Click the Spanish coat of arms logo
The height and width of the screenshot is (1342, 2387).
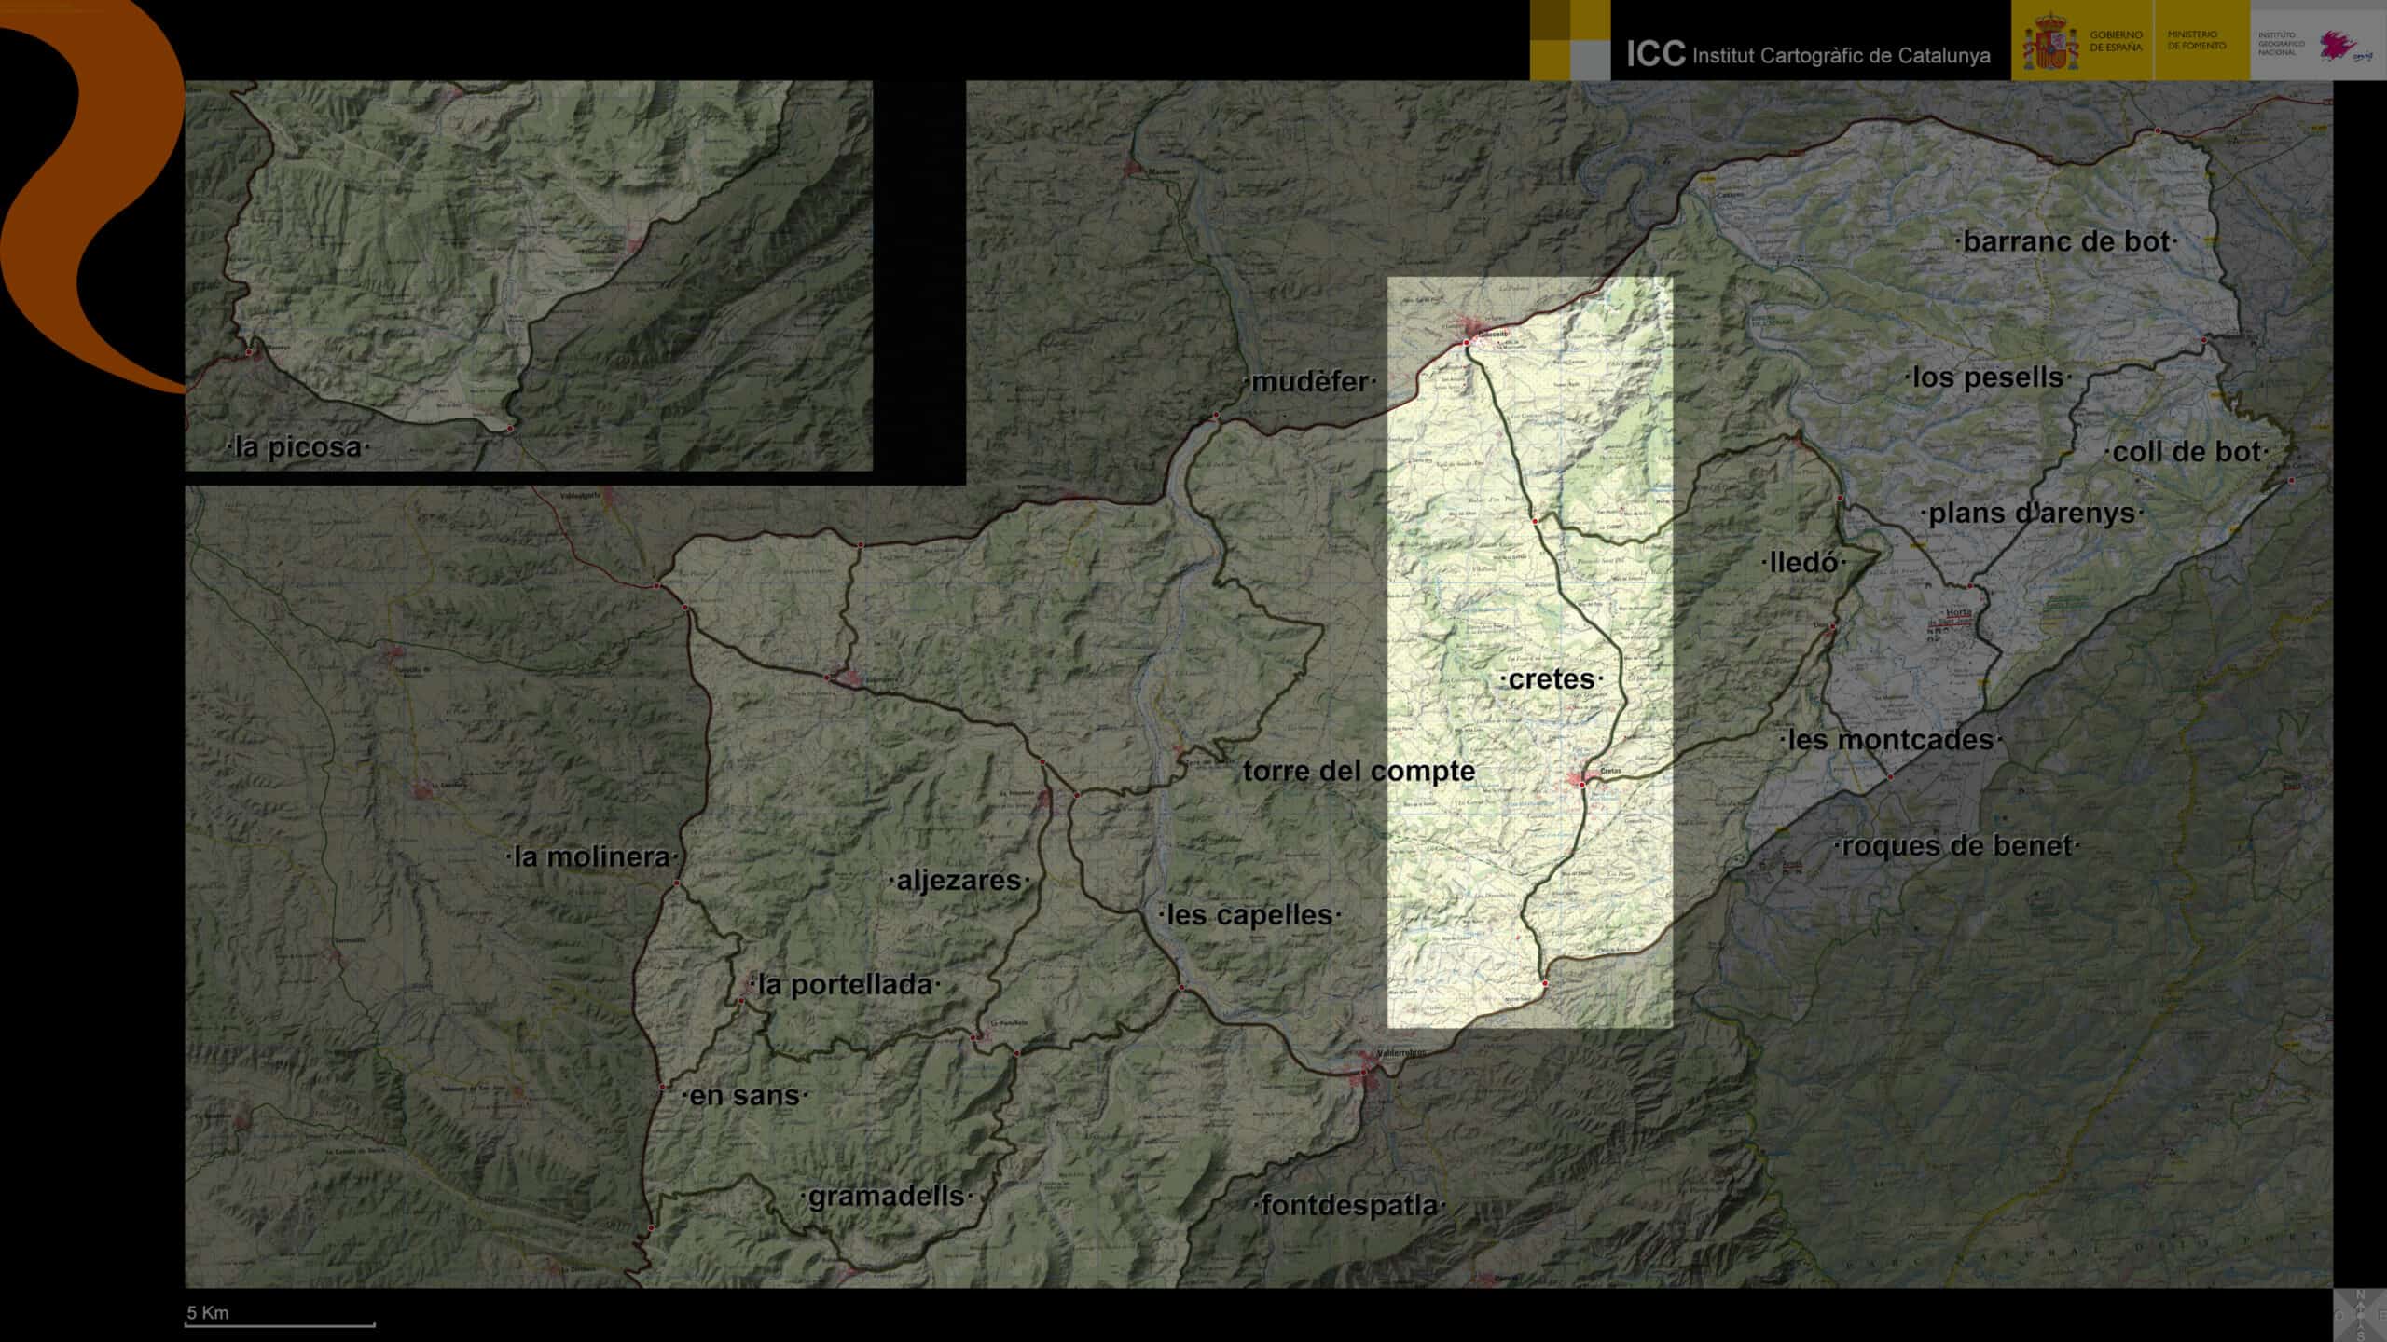pos(2049,42)
